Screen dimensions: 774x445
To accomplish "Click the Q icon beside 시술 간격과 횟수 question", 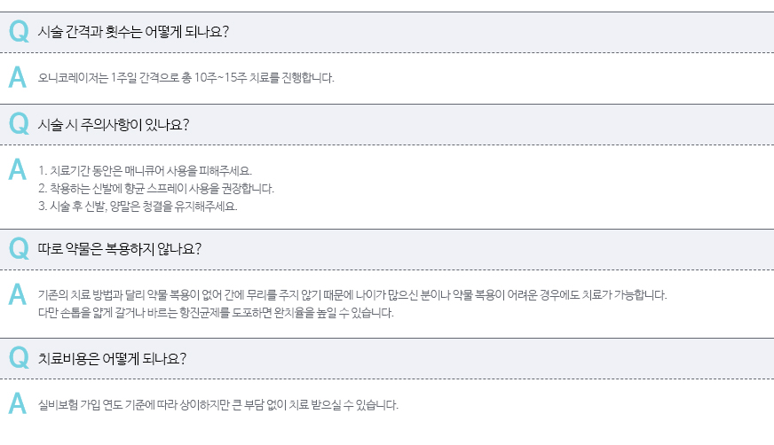I will click(x=18, y=32).
